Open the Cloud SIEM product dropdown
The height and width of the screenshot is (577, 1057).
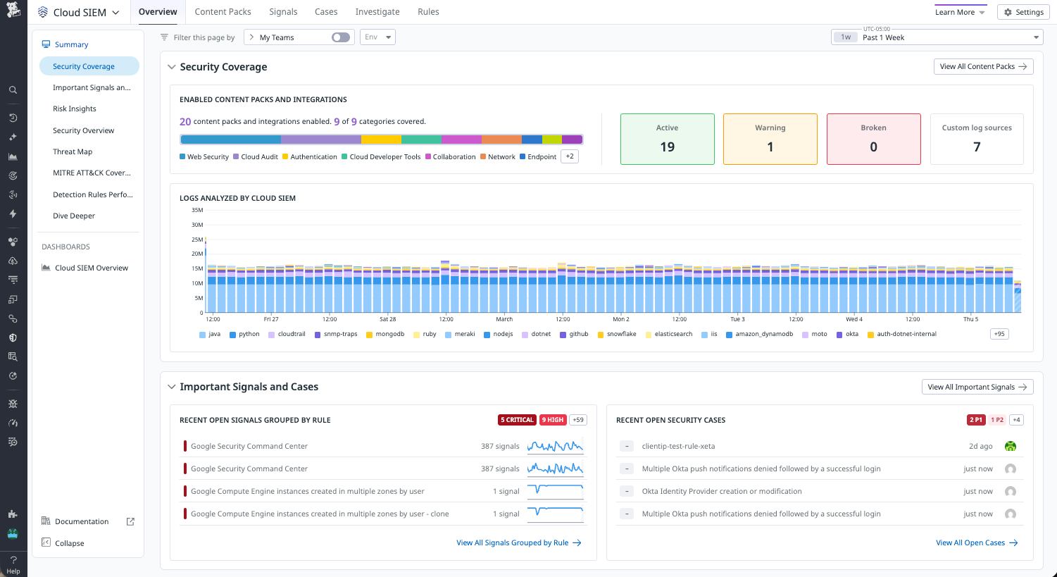click(79, 12)
